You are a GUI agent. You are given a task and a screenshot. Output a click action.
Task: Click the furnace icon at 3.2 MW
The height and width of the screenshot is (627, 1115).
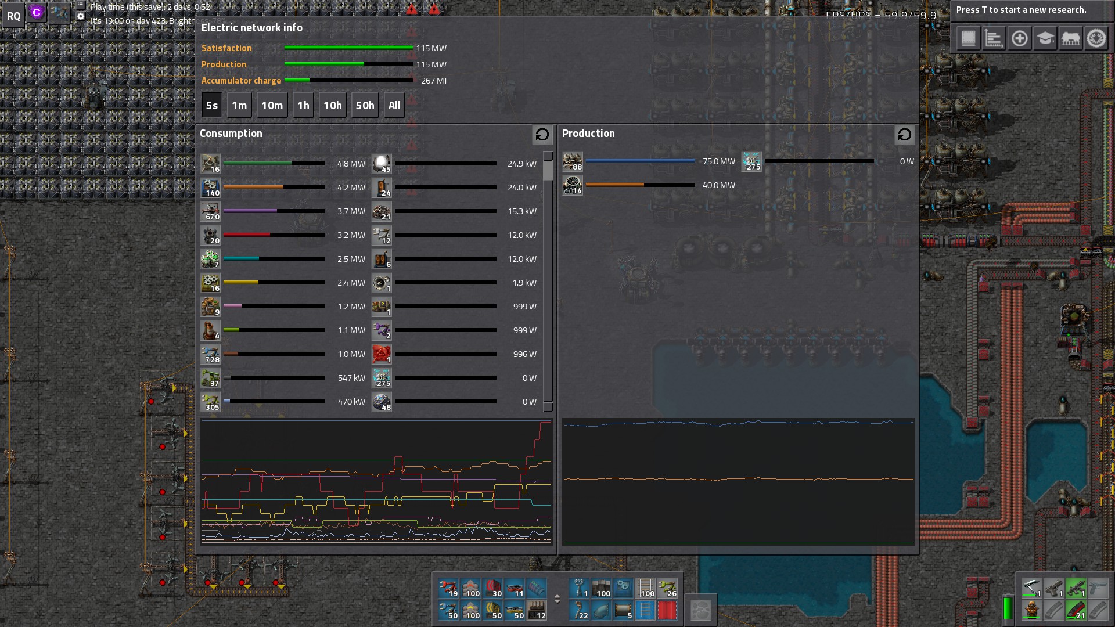pos(210,235)
